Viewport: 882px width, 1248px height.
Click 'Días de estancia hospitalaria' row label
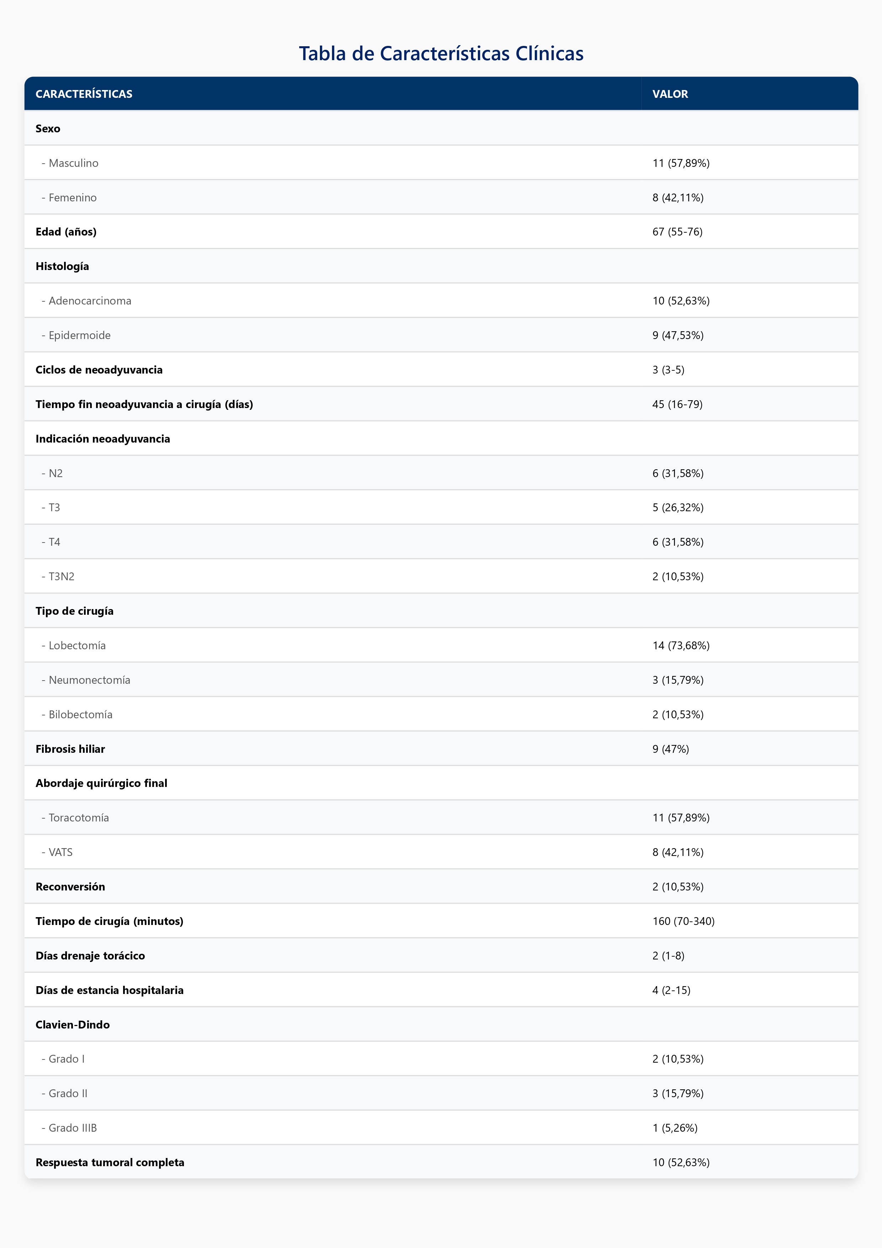pos(109,990)
